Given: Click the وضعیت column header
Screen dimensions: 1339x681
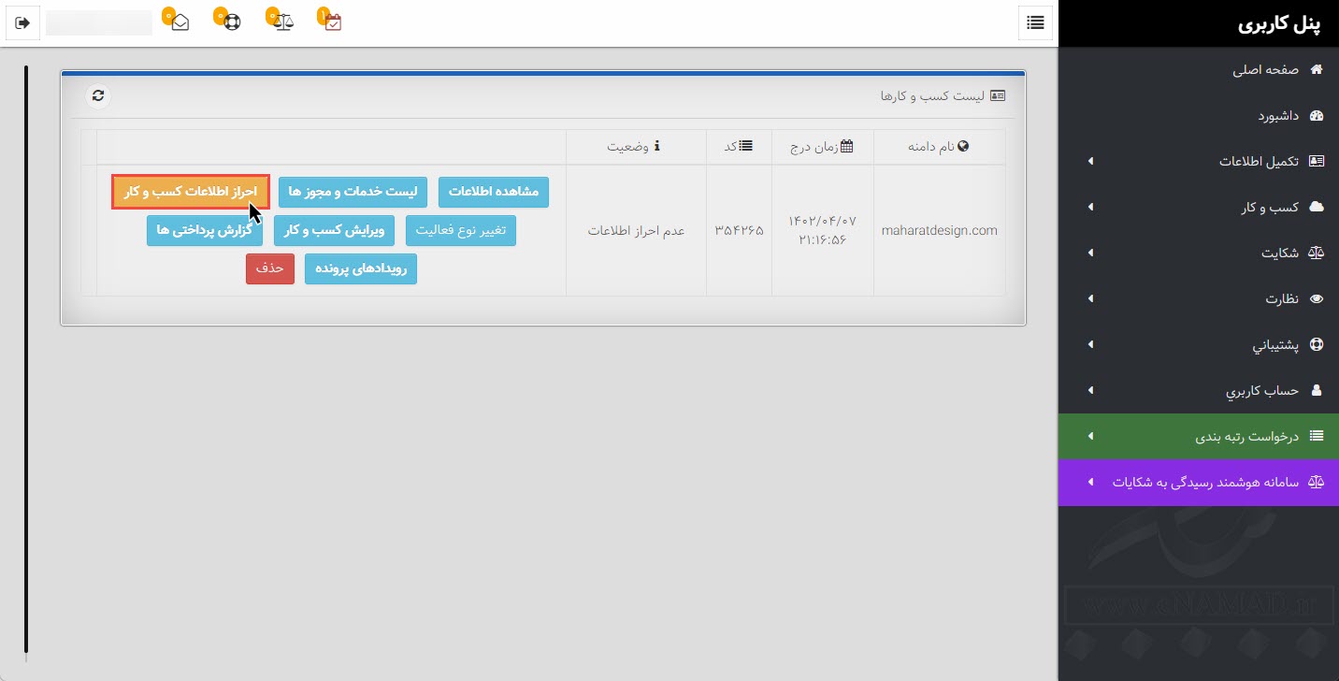Looking at the screenshot, I should click(x=634, y=147).
